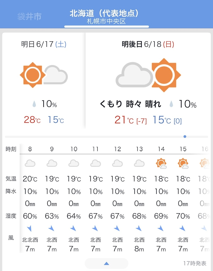Viewport: 213px width, 271px height.
Task: Tap the sun-cloud icon at 15 o'clock
Action: [x=183, y=163]
